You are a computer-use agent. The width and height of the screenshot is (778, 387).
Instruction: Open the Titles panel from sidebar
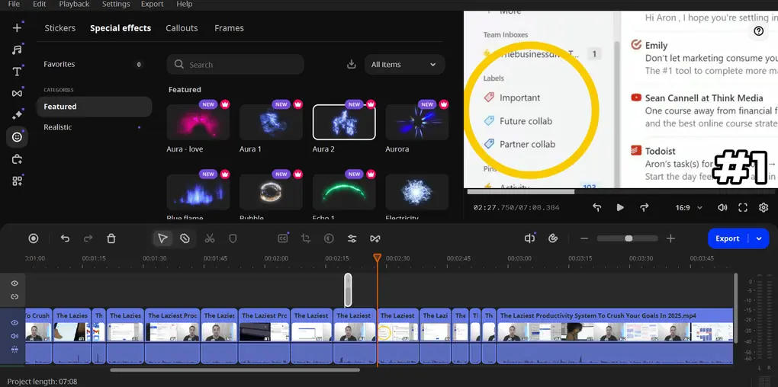point(17,72)
